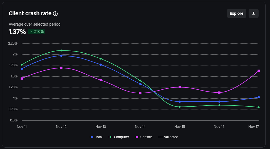Click the Total circle marker on Nov 16
The width and height of the screenshot is (270, 149).
pyautogui.click(x=219, y=102)
